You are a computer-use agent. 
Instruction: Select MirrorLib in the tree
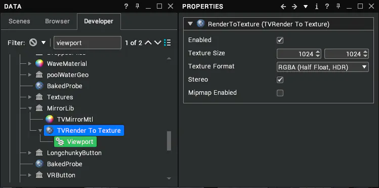click(x=60, y=108)
